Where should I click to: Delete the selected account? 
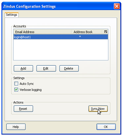[69, 68]
